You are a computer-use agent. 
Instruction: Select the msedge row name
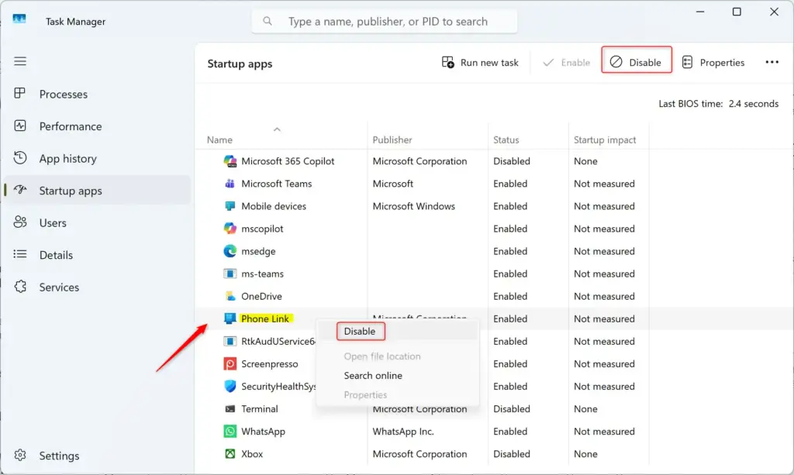[258, 251]
